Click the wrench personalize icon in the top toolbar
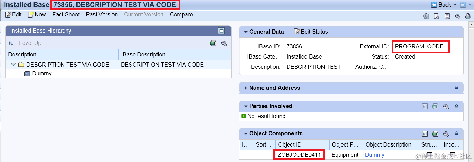 [x=458, y=16]
